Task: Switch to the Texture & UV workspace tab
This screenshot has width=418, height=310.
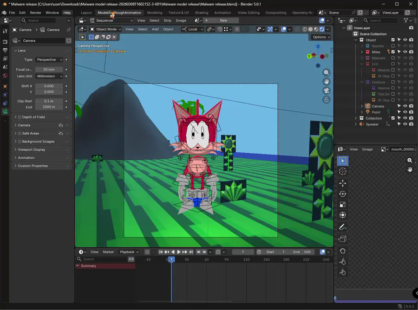Action: point(179,13)
